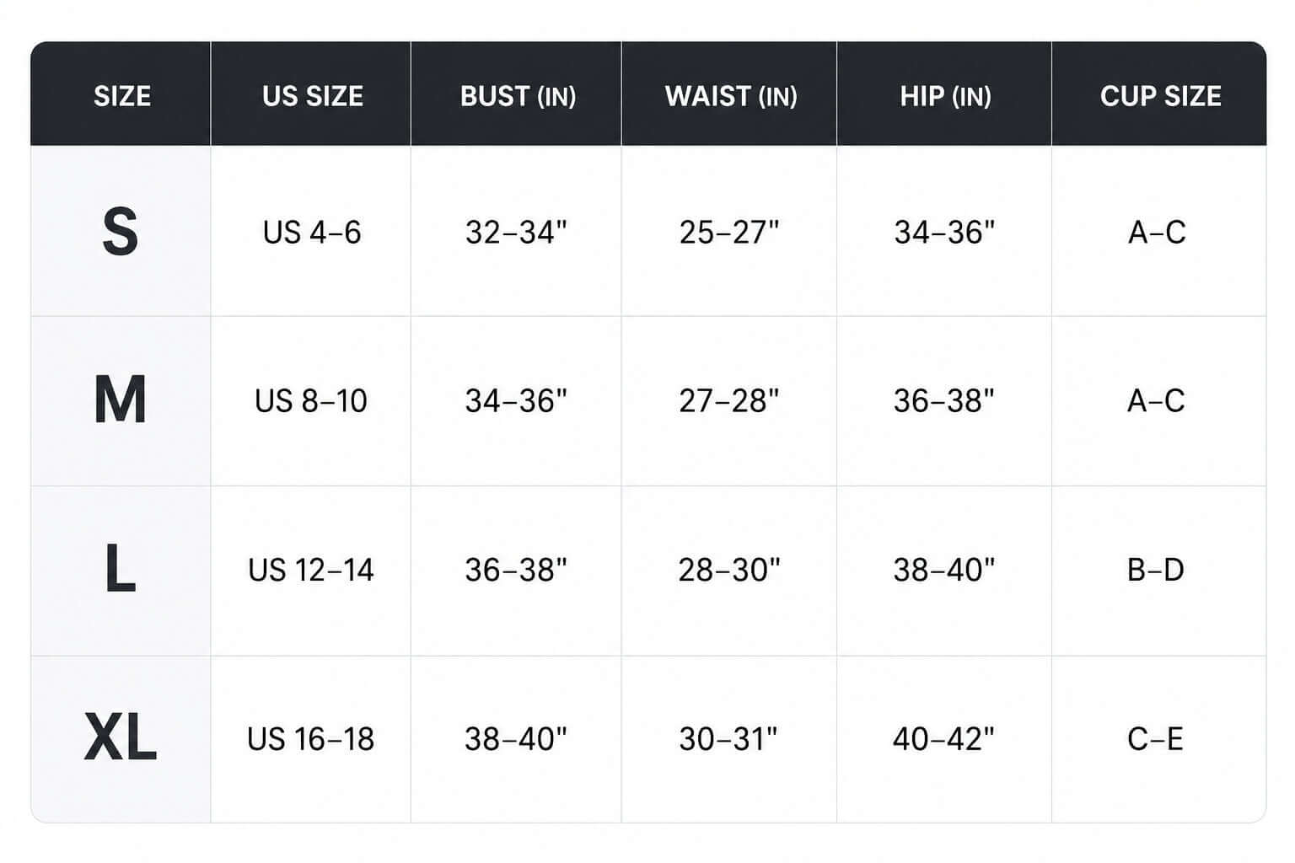This screenshot has width=1295, height=863.
Task: Click the XL size row label
Action: pyautogui.click(x=121, y=738)
